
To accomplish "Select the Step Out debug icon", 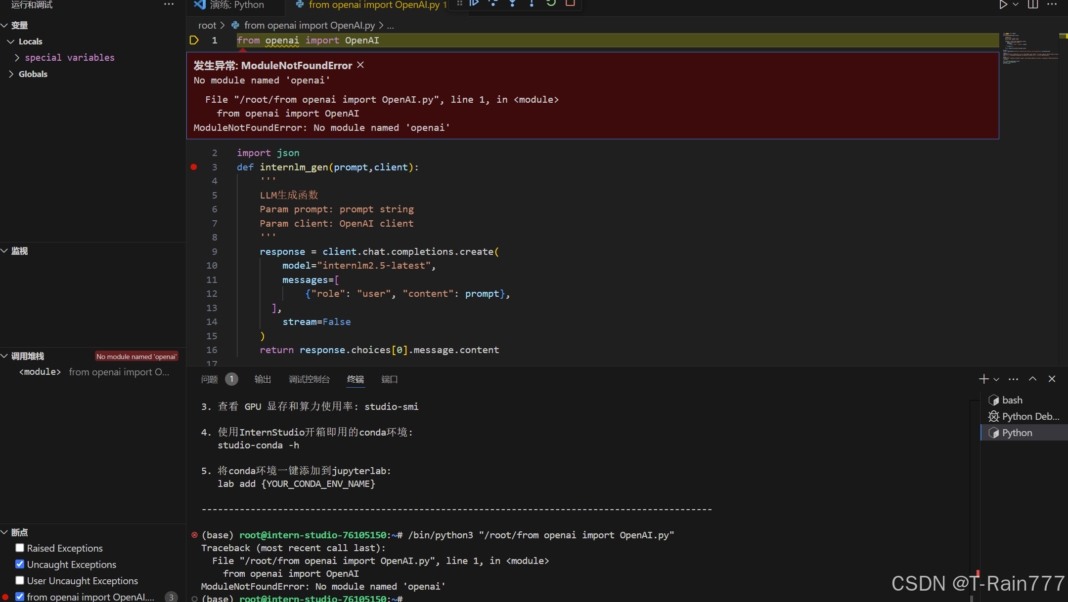I will pos(532,4).
